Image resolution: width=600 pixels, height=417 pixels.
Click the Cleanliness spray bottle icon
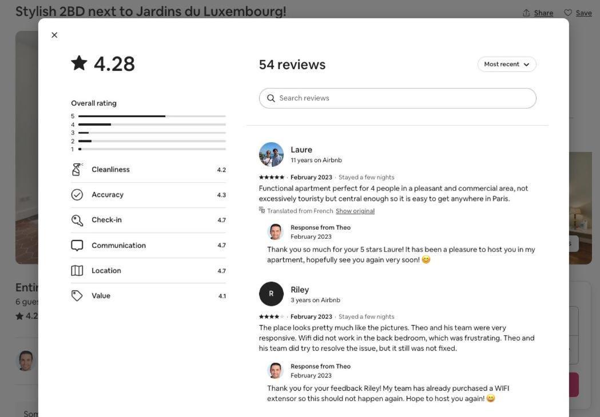coord(77,169)
